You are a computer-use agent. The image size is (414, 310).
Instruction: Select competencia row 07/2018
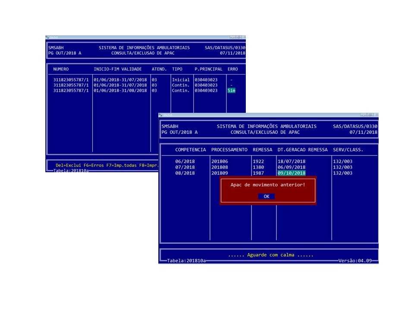(x=185, y=167)
